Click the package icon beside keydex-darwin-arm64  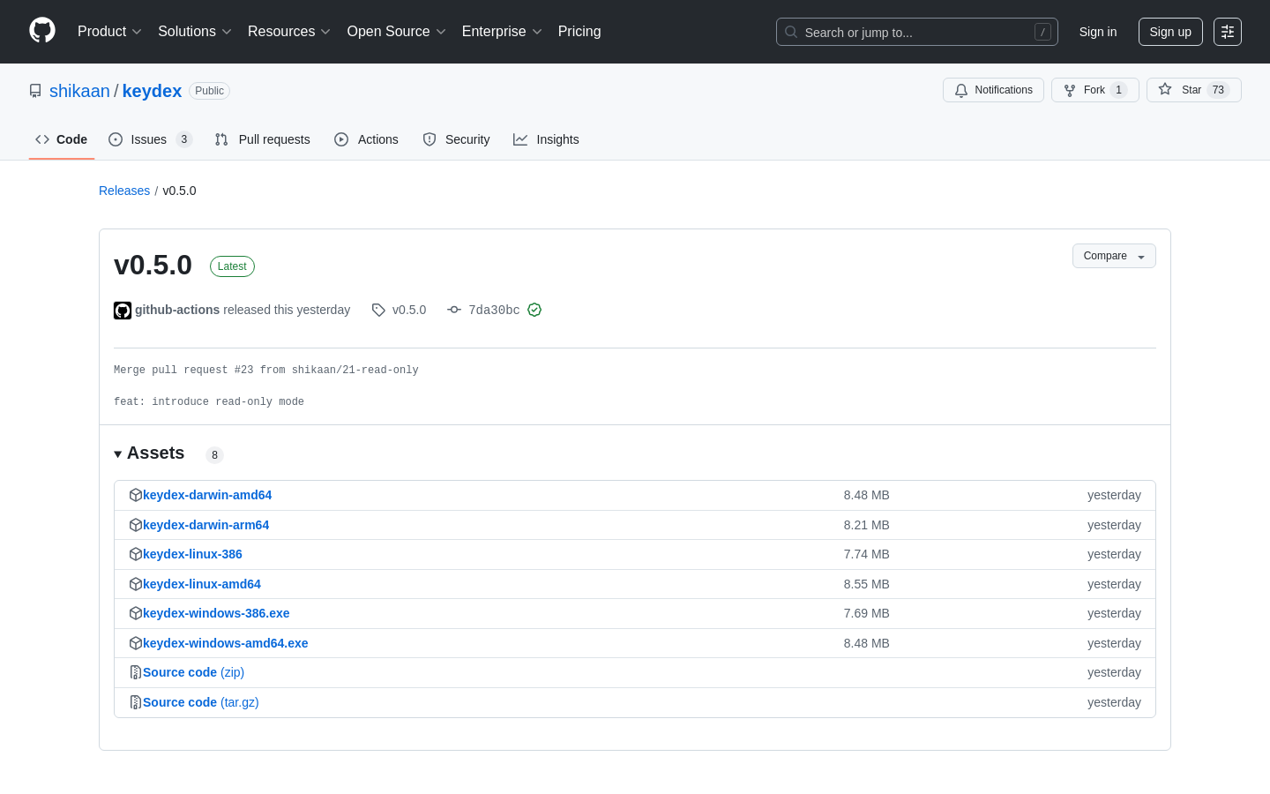coord(136,525)
